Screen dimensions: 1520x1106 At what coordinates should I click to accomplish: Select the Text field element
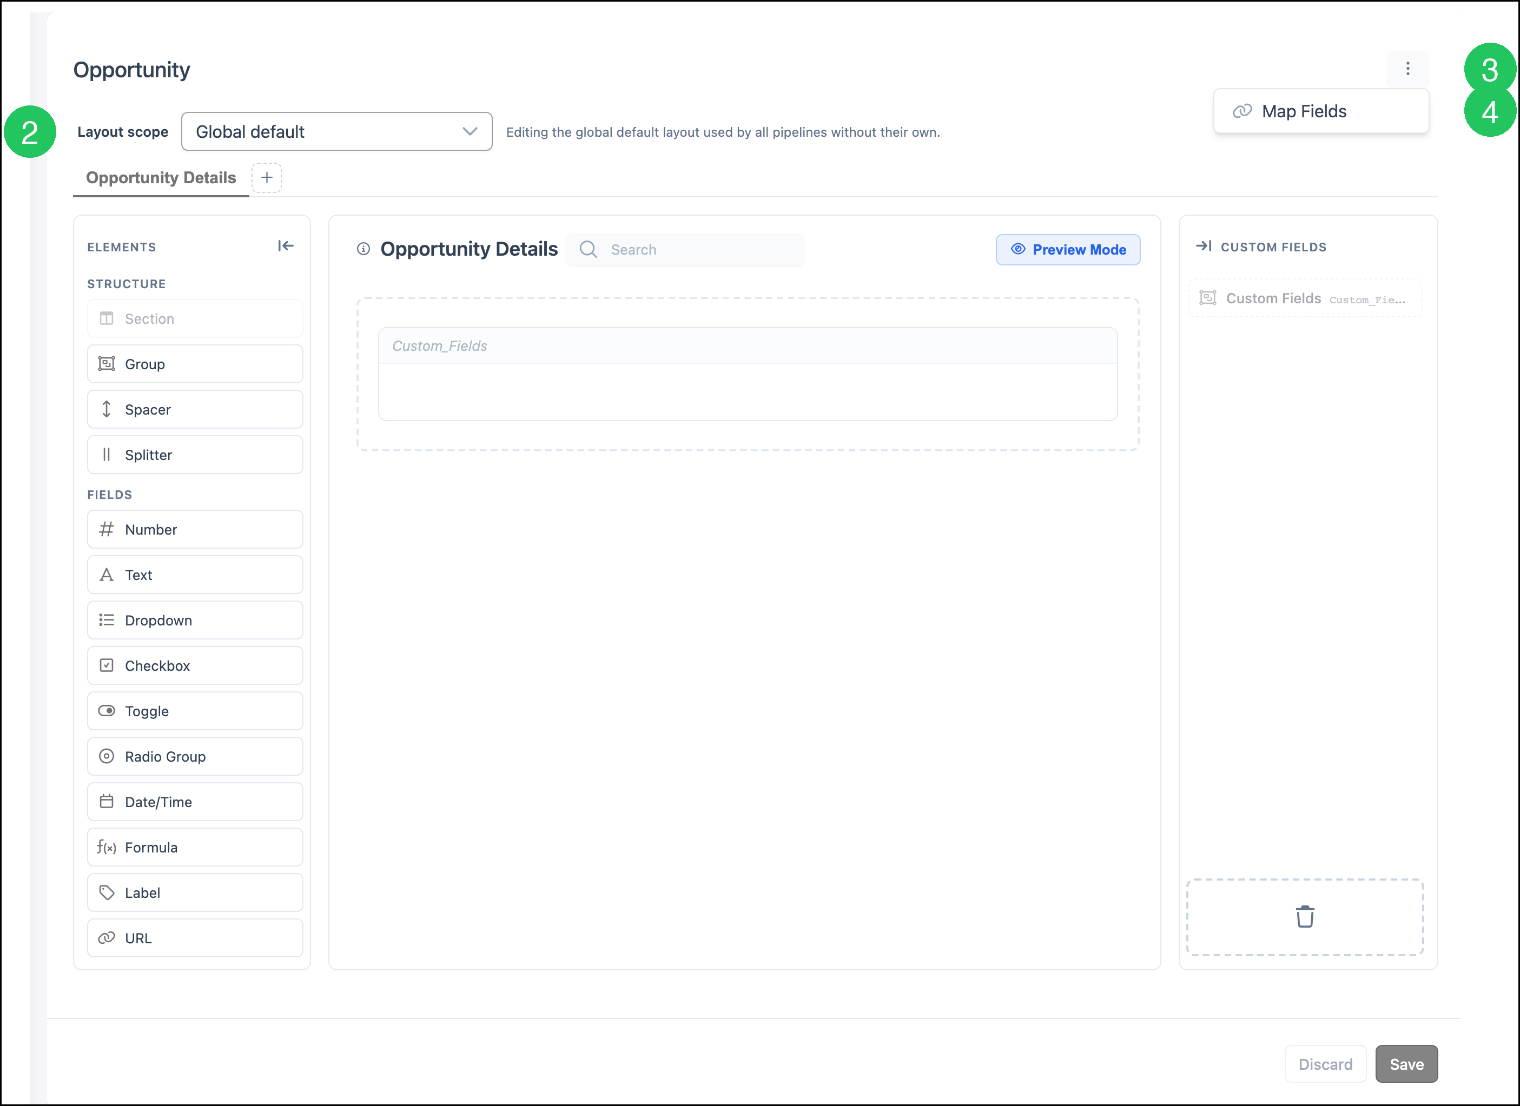(195, 575)
